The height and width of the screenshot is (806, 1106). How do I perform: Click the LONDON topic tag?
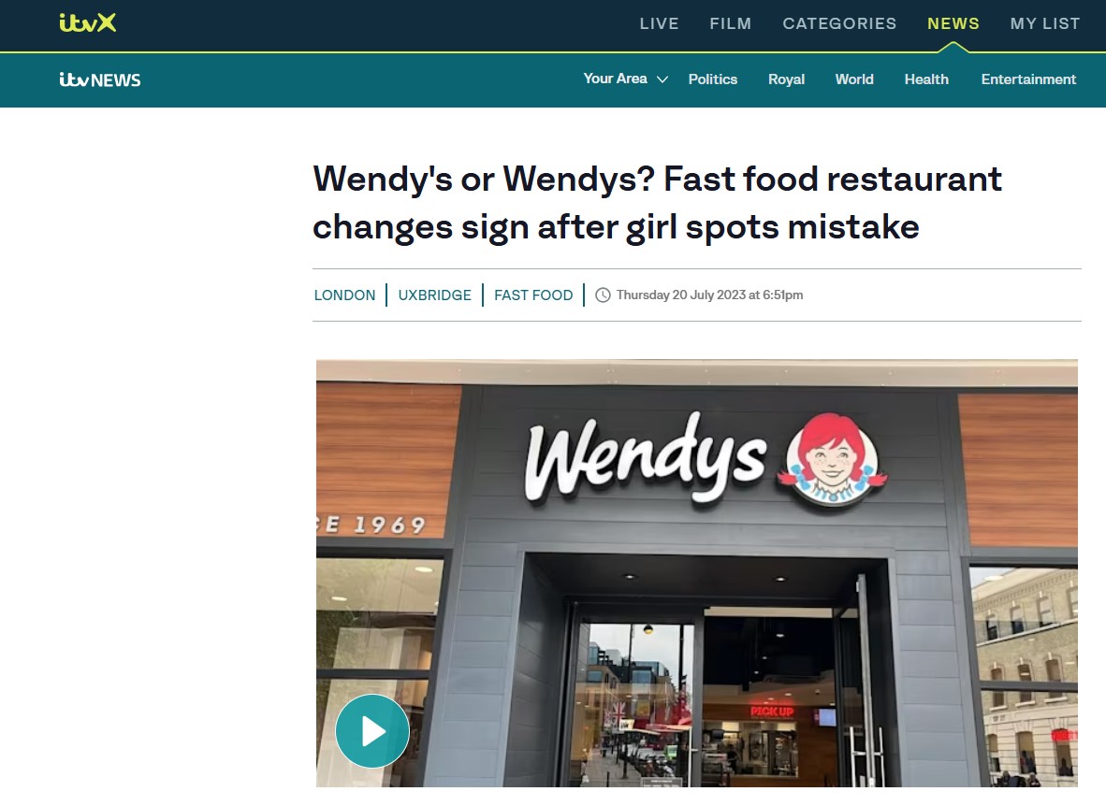click(345, 295)
